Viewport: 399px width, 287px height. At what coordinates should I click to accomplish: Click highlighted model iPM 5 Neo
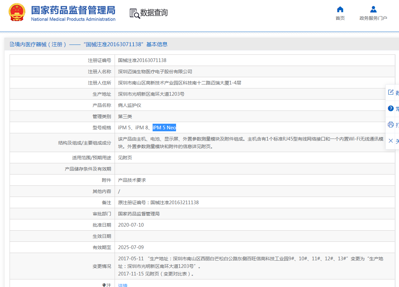164,128
